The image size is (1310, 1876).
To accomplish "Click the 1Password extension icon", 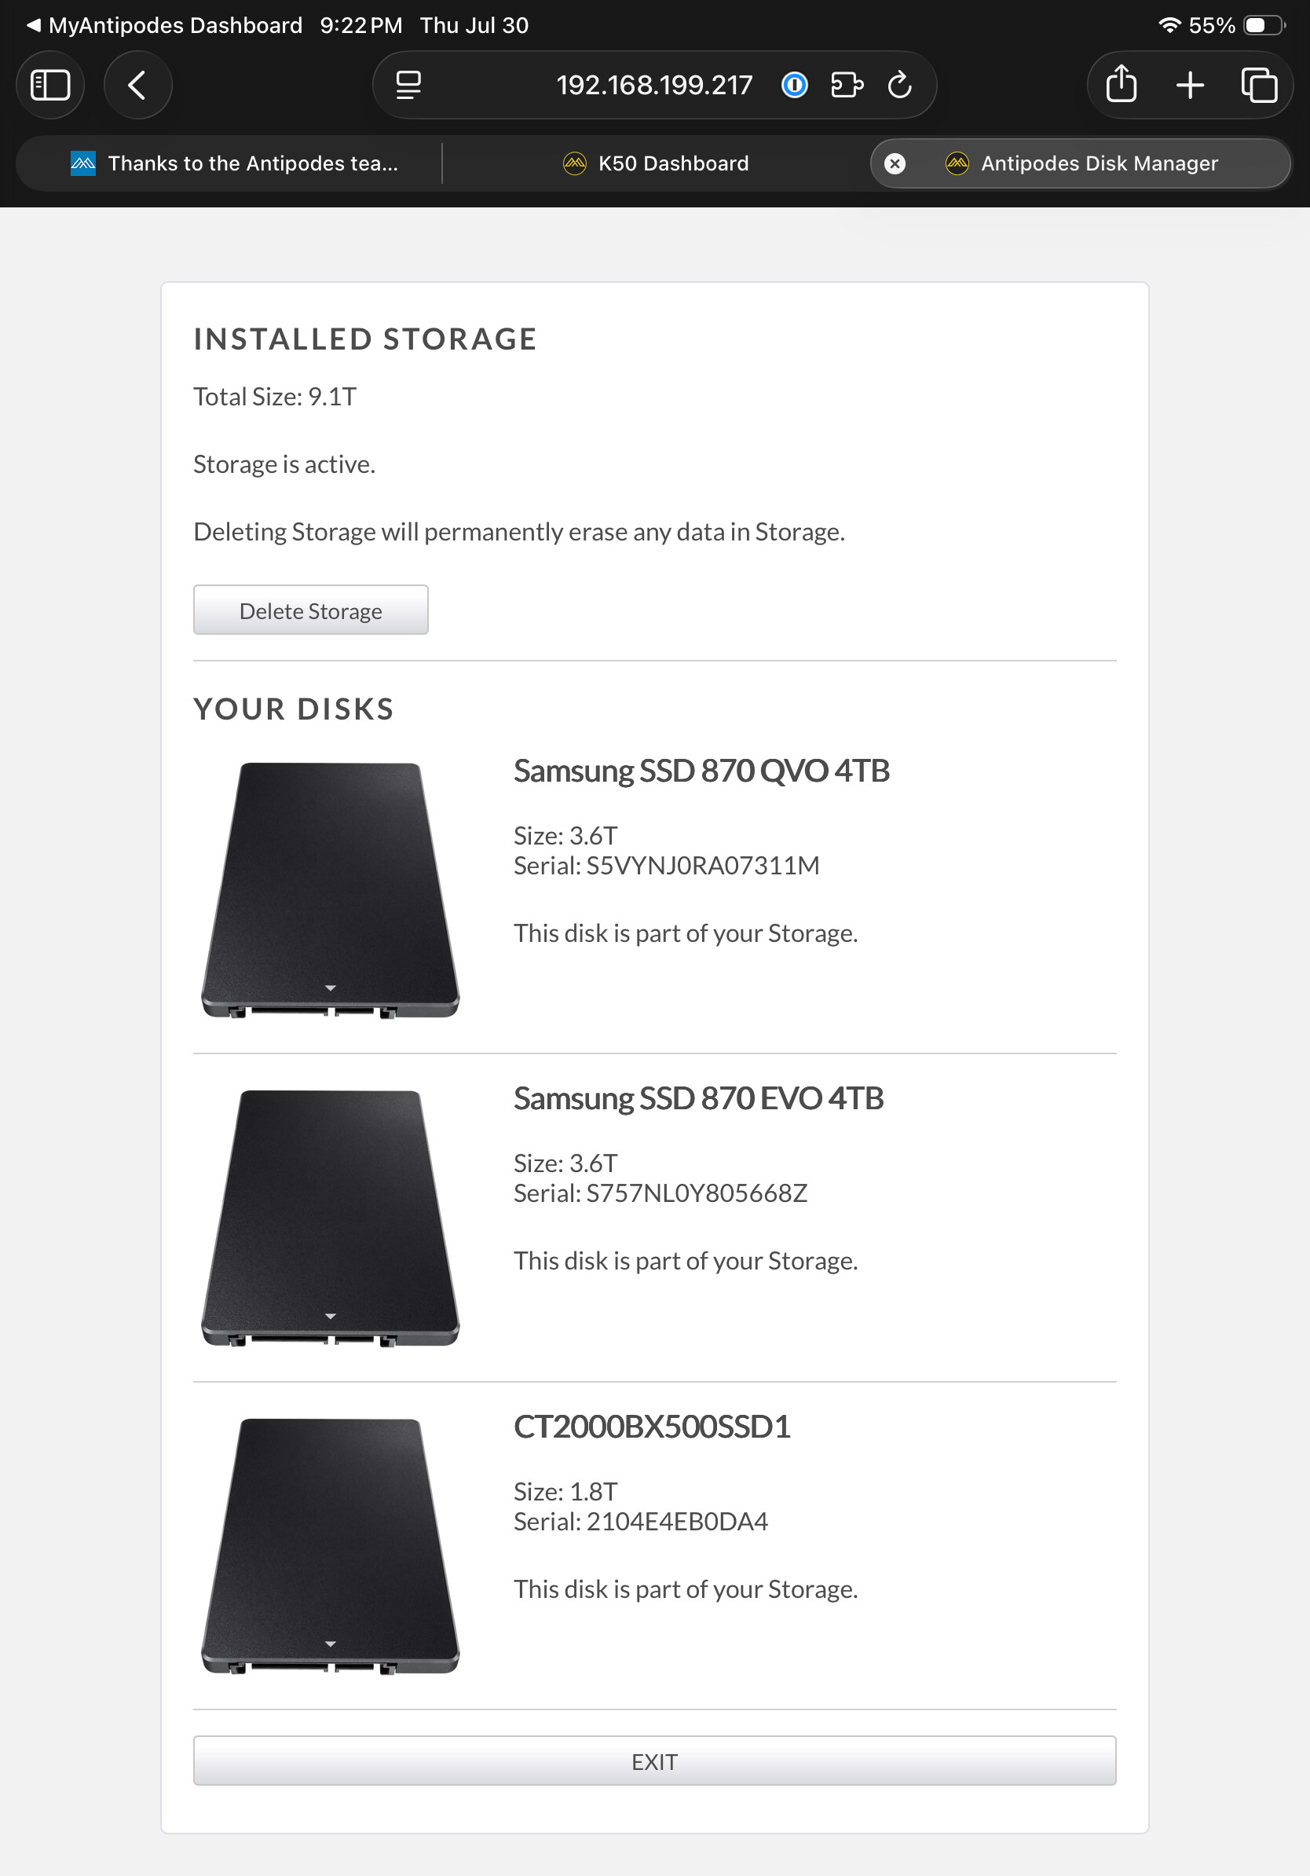I will (x=794, y=85).
